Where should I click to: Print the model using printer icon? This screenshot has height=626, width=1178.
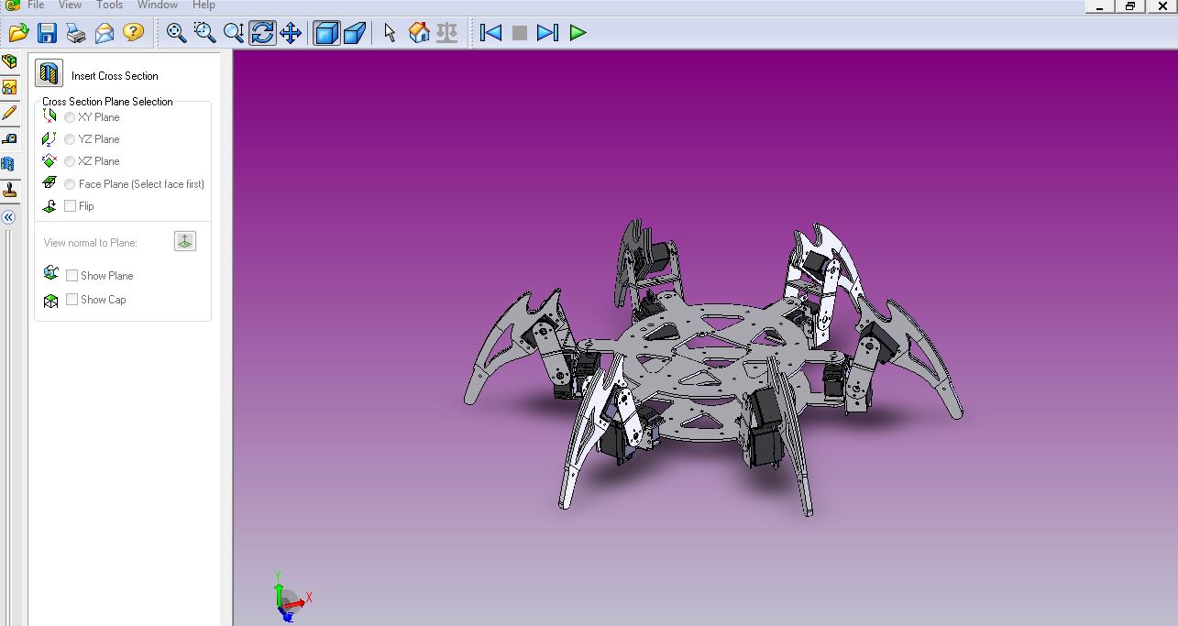click(x=76, y=33)
